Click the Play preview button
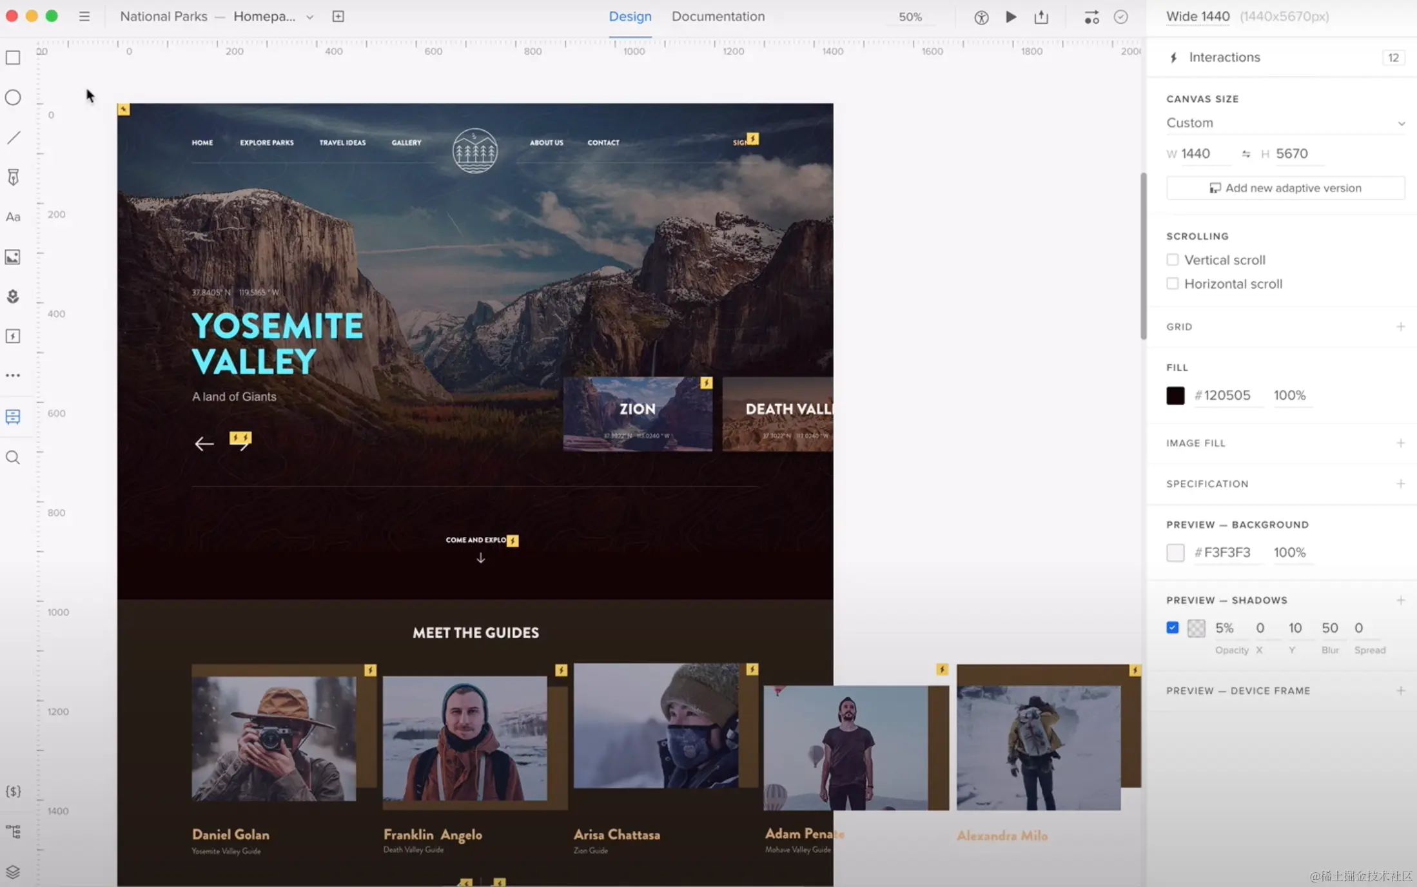 (x=1011, y=17)
